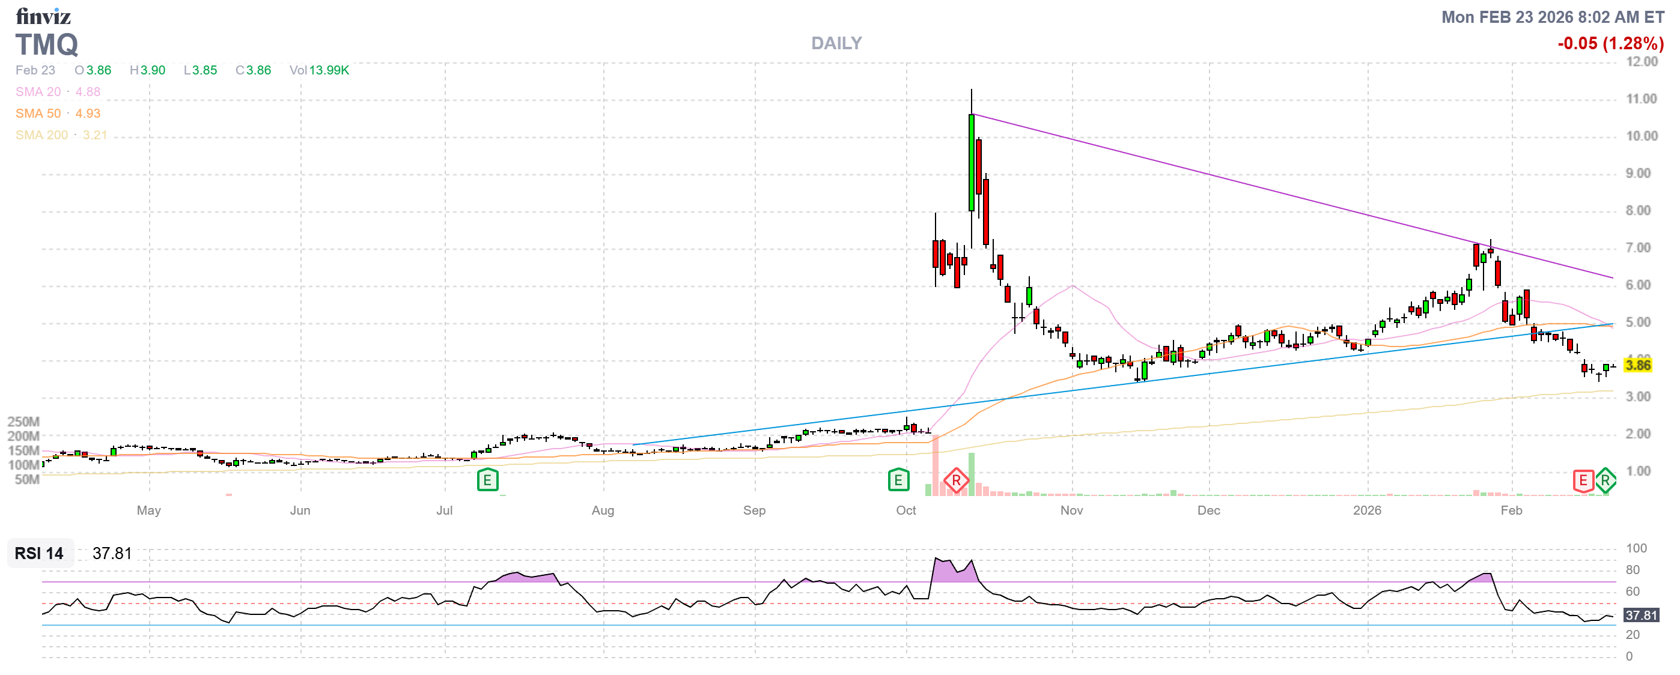1680x675 pixels.
Task: Click the red February earnings E marker
Action: tap(1583, 481)
